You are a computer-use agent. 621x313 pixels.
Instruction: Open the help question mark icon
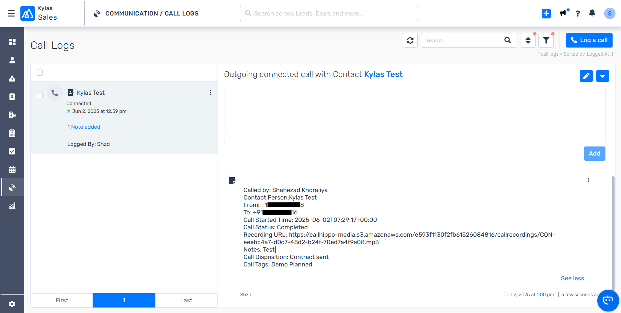[578, 13]
